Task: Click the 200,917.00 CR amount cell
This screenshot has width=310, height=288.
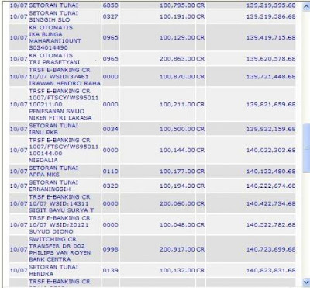Action: pos(182,249)
